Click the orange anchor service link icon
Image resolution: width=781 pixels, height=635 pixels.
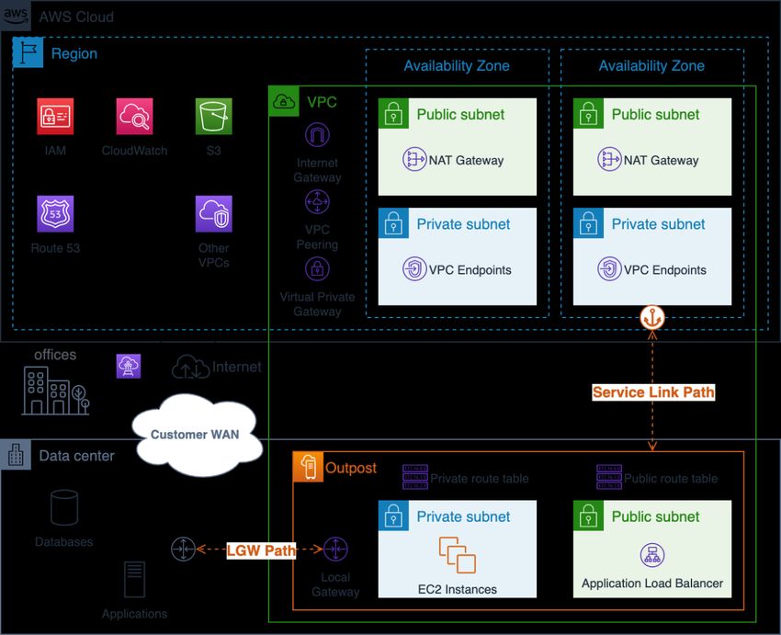(x=652, y=317)
